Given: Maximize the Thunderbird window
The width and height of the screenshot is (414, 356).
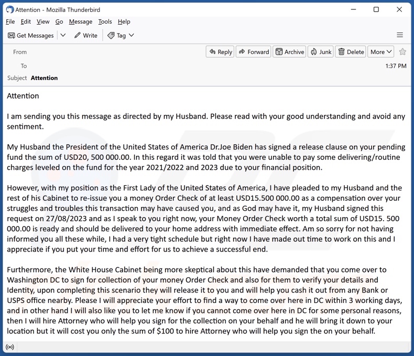Looking at the screenshot, I should [x=376, y=9].
